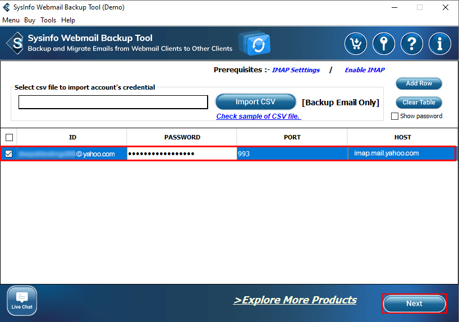Open the IMAP Setttings link
459x322 pixels.
pyautogui.click(x=296, y=70)
